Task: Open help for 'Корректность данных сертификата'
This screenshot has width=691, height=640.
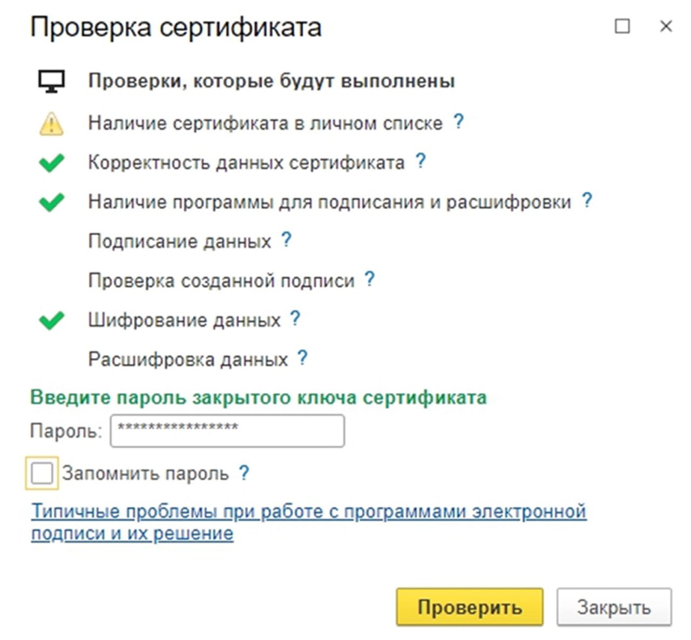Action: click(421, 161)
